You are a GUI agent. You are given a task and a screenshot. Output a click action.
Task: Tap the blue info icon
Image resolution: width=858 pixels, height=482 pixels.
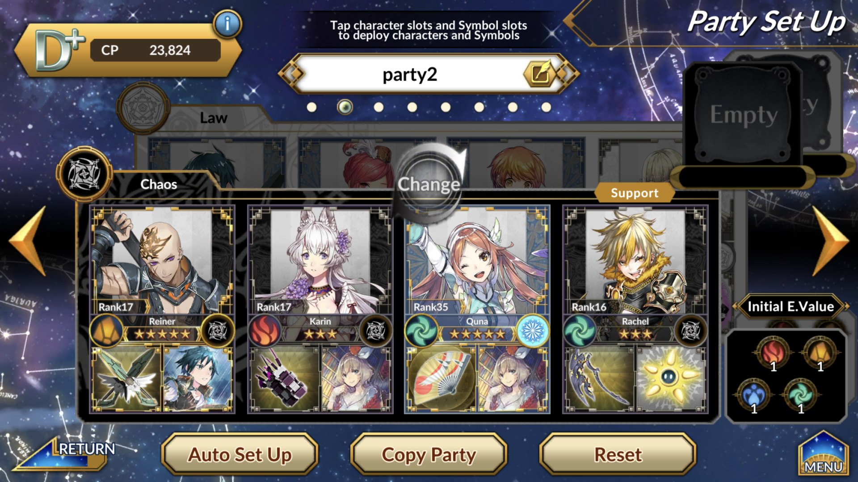click(227, 24)
